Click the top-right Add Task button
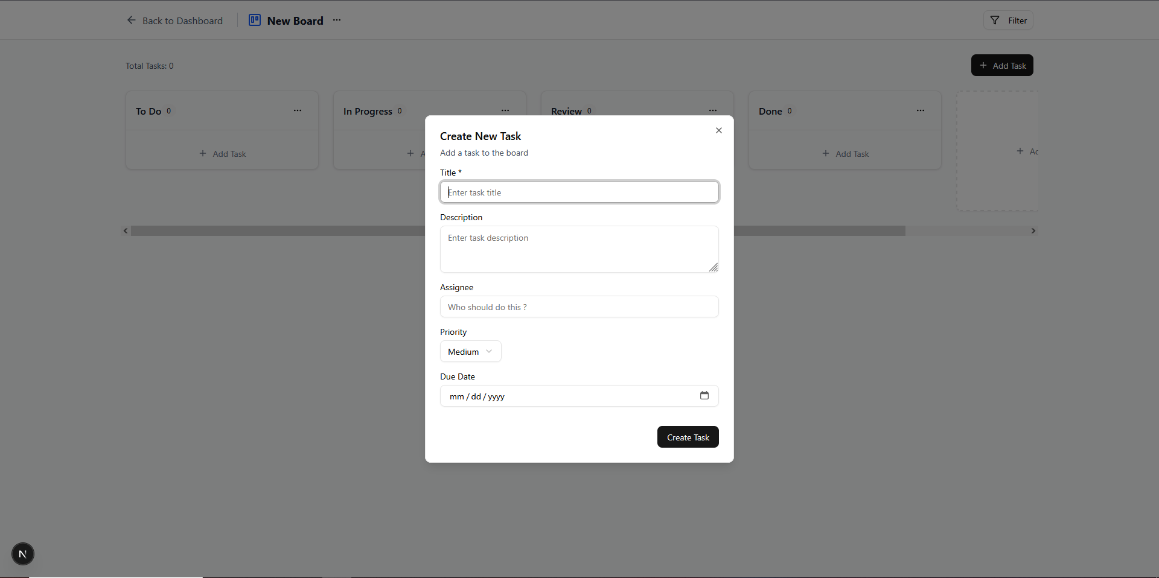1159x578 pixels. click(x=1001, y=65)
